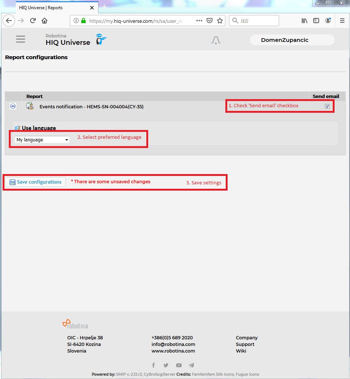Click the browser home icon
The height and width of the screenshot is (379, 350).
coord(44,21)
